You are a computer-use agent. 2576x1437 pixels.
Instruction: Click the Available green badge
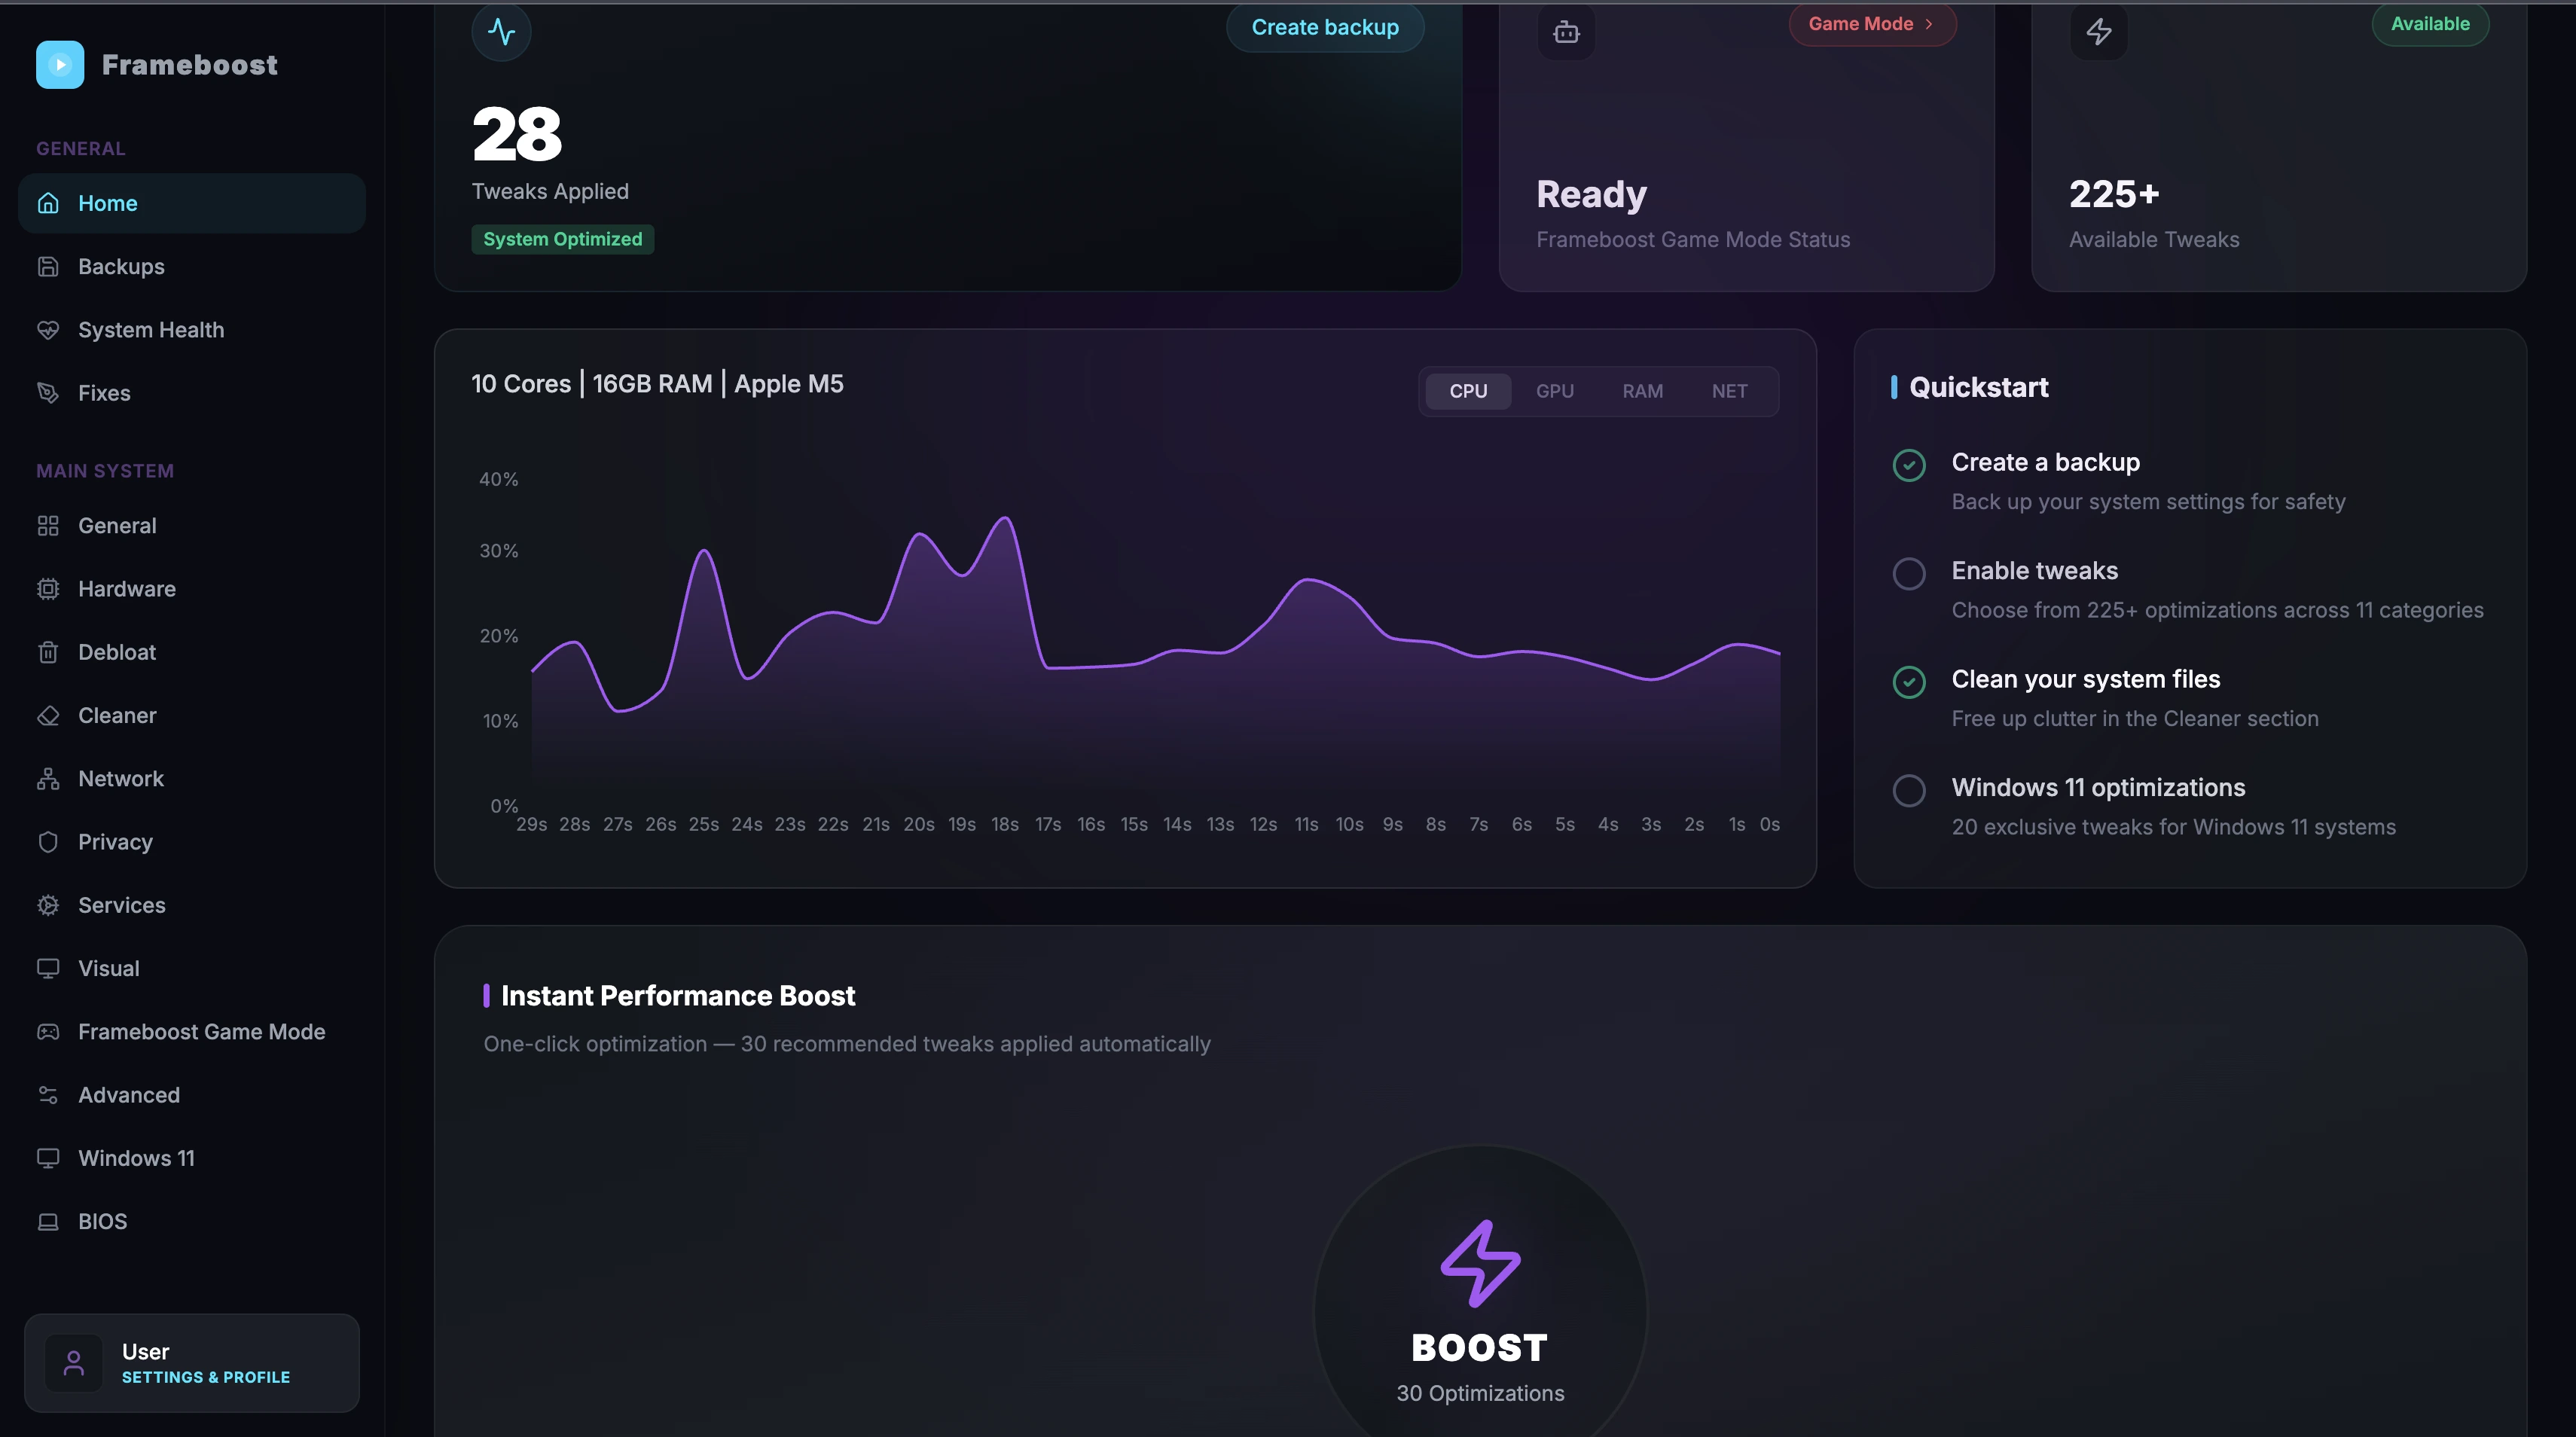pos(2430,24)
